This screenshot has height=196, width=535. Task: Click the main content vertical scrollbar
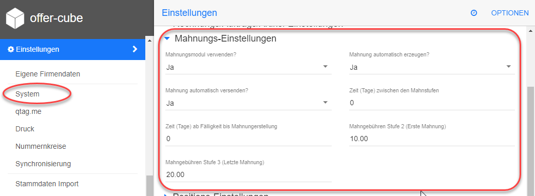531,136
